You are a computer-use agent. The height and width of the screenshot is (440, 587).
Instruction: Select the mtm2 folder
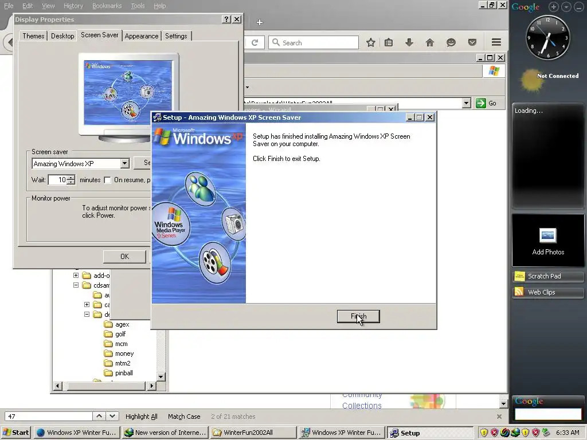click(x=123, y=363)
